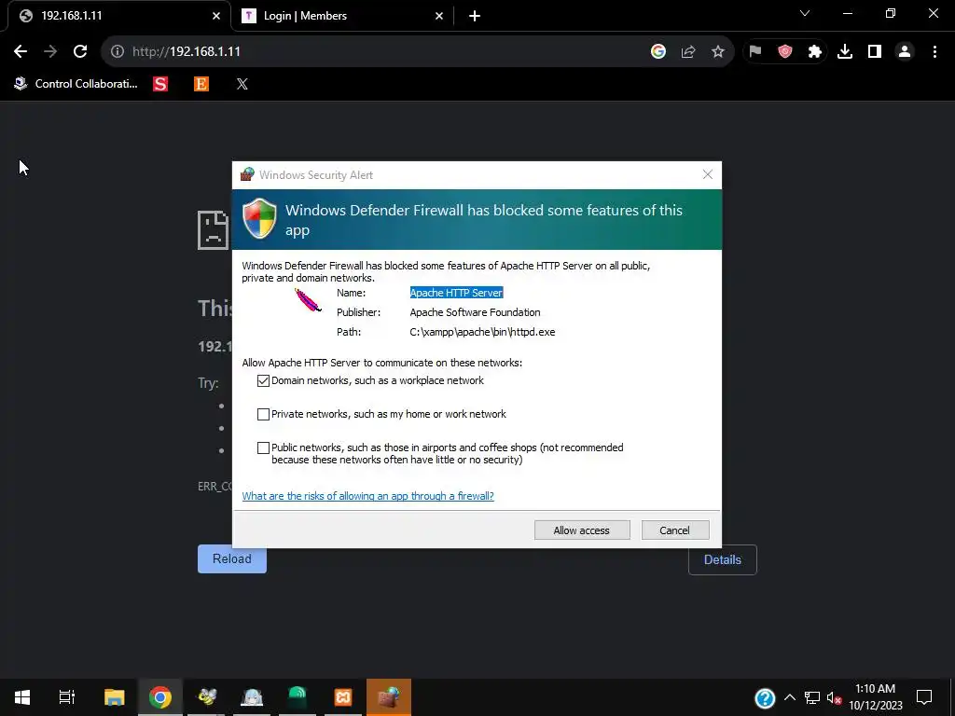
Task: Open the Extensions puzzle icon
Action: click(815, 52)
